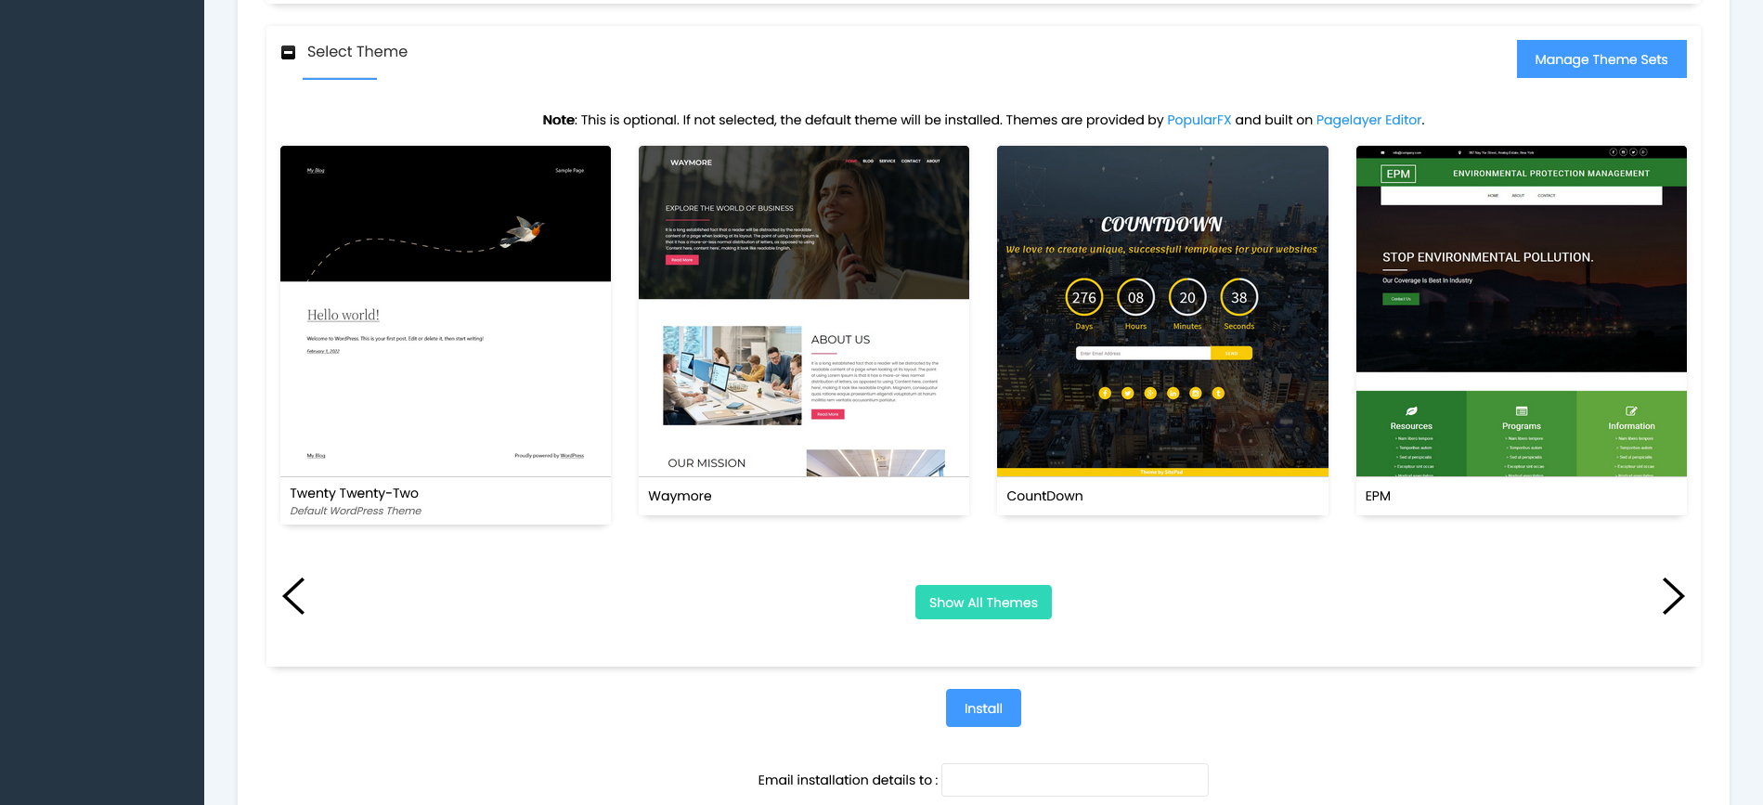Choose the CountDown theme preview

(x=1162, y=311)
